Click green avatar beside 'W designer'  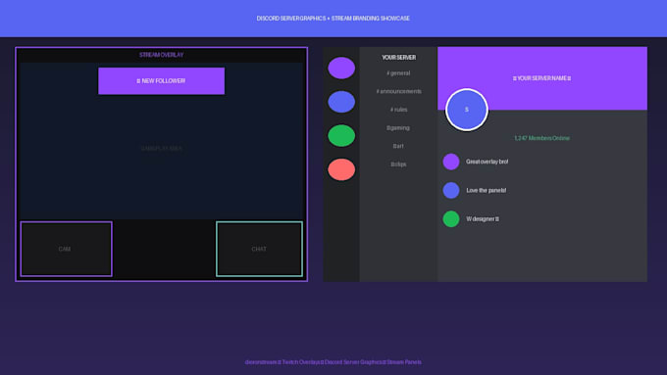(451, 219)
